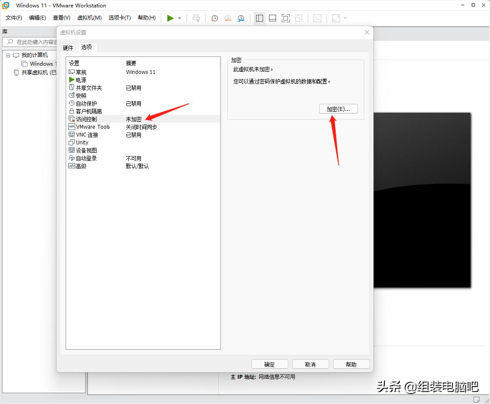Switch to the 硬件 tab
Image resolution: width=490 pixels, height=404 pixels.
(x=68, y=47)
